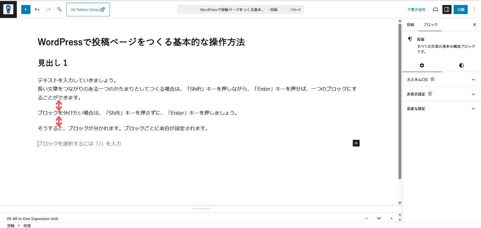The image size is (481, 228).
Task: Expand the カスタムCSS panel
Action: (441, 80)
